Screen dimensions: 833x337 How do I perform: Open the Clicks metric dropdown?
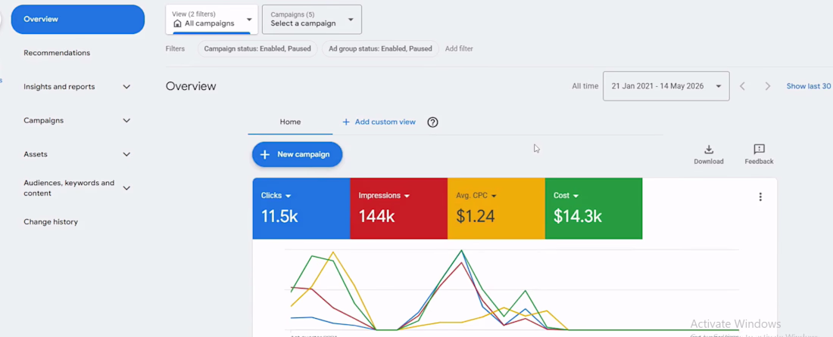pos(276,196)
